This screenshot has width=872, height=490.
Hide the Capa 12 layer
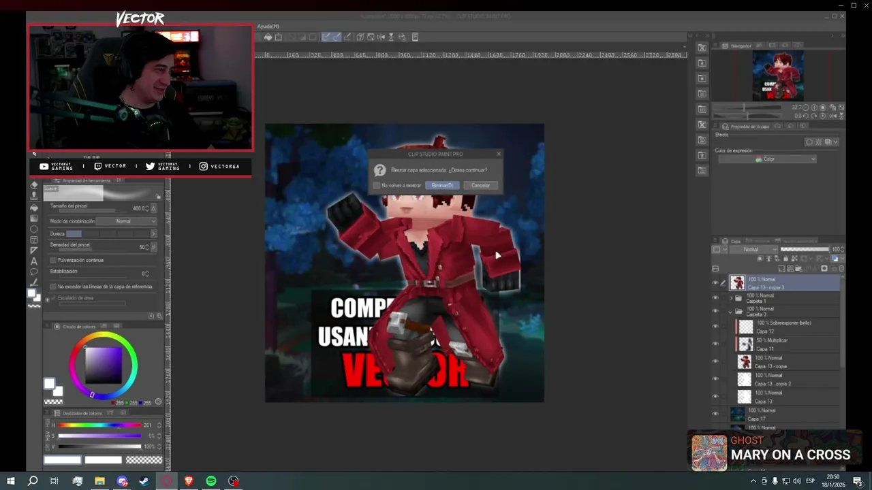715,326
